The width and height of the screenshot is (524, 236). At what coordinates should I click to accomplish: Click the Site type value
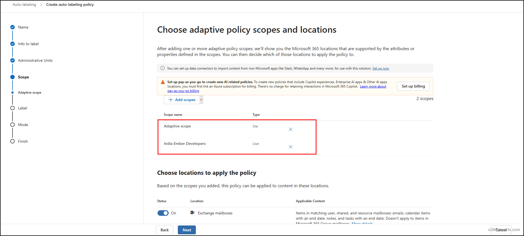tap(255, 126)
